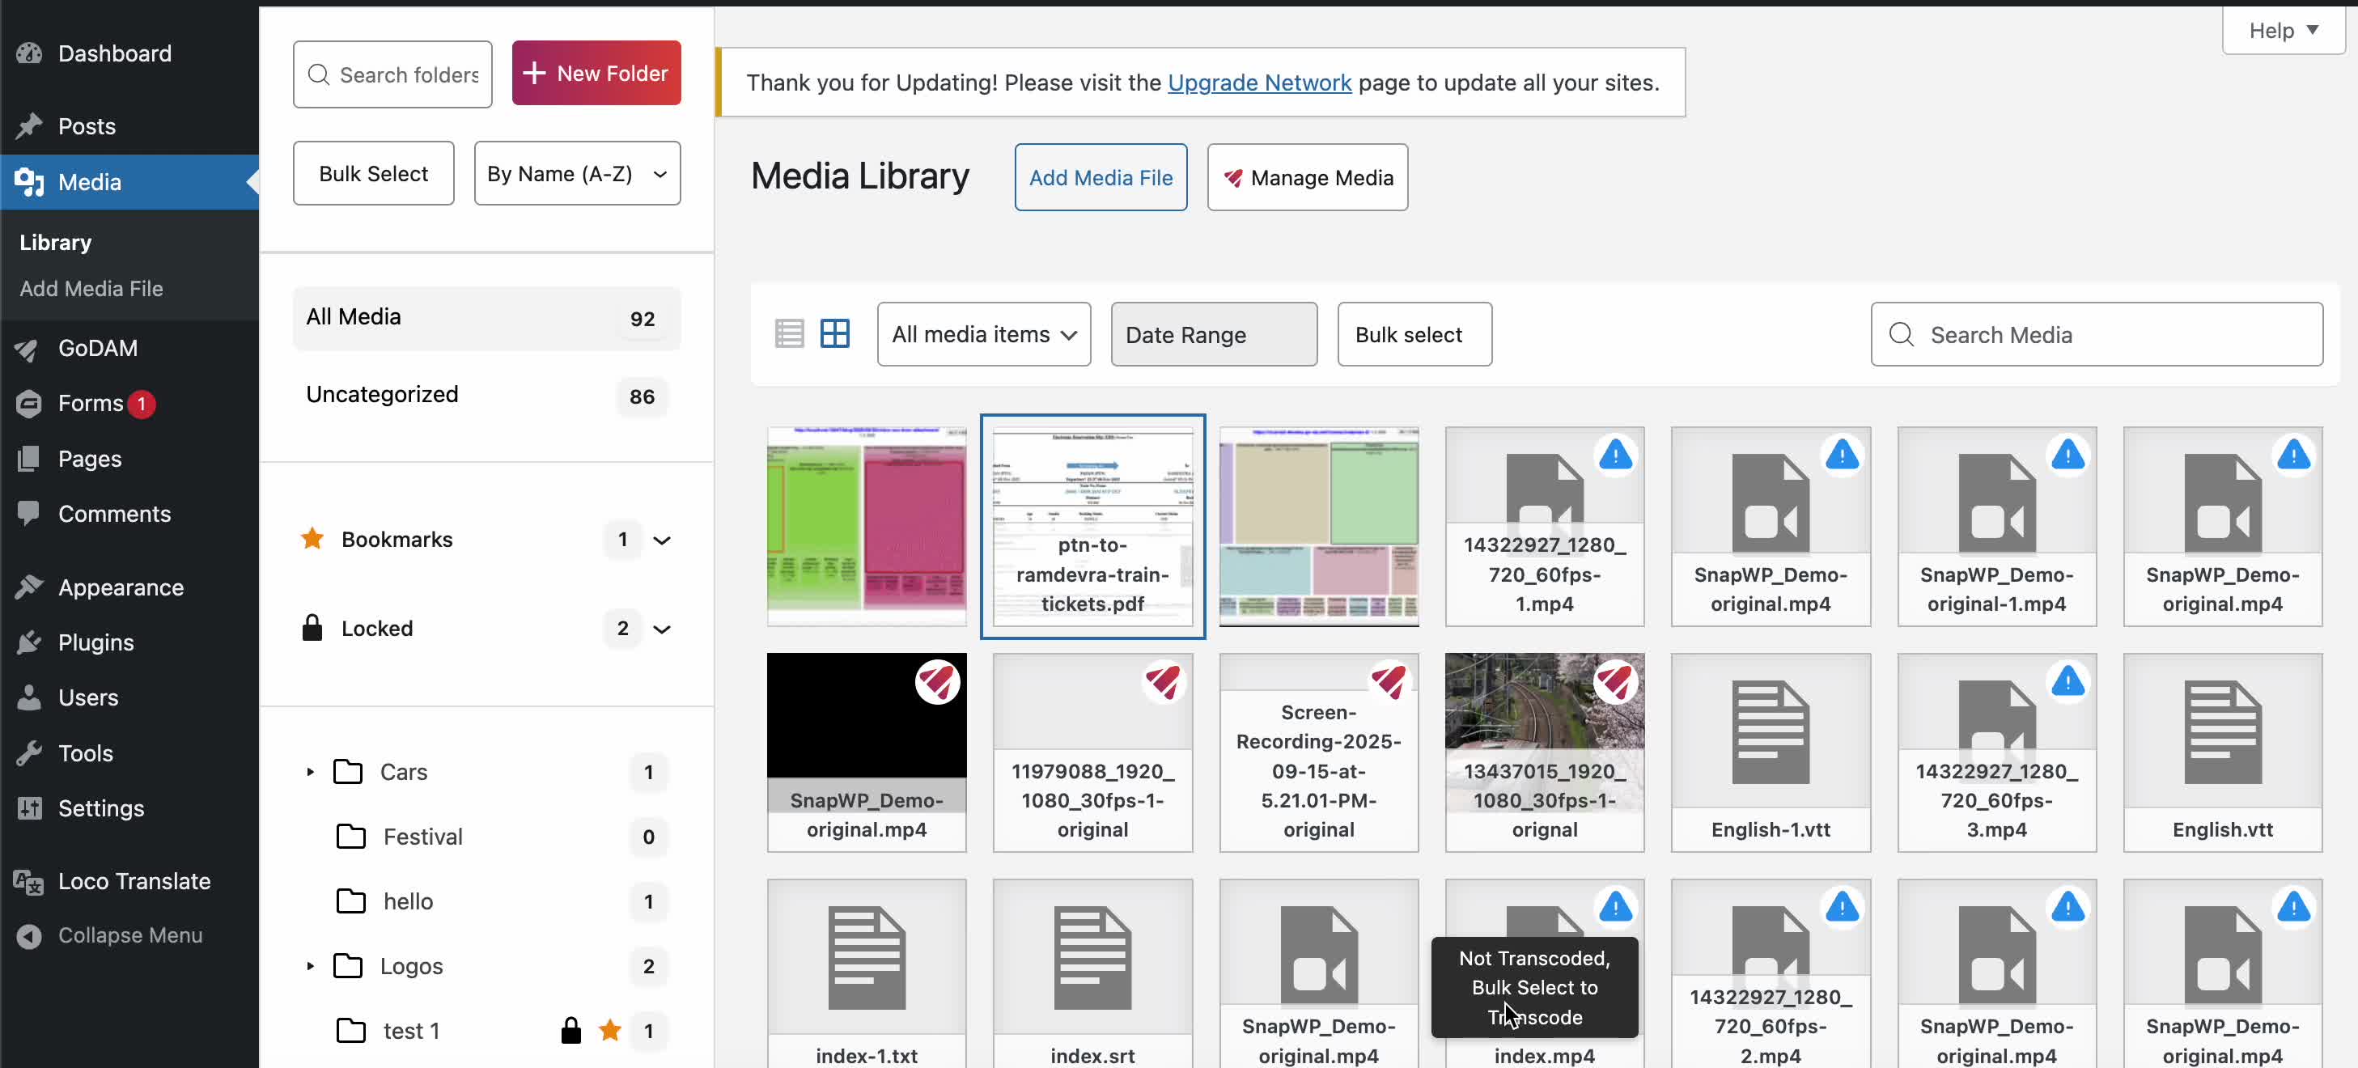Open Add Media File submenu item
This screenshot has width=2358, height=1068.
tap(91, 288)
